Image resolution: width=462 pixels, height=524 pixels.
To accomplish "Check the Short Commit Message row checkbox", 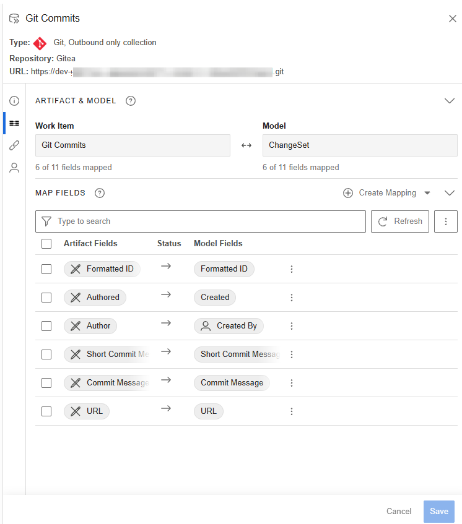I will (x=46, y=354).
